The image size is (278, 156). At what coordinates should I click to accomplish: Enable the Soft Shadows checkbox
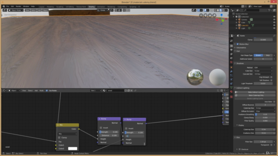(271, 80)
